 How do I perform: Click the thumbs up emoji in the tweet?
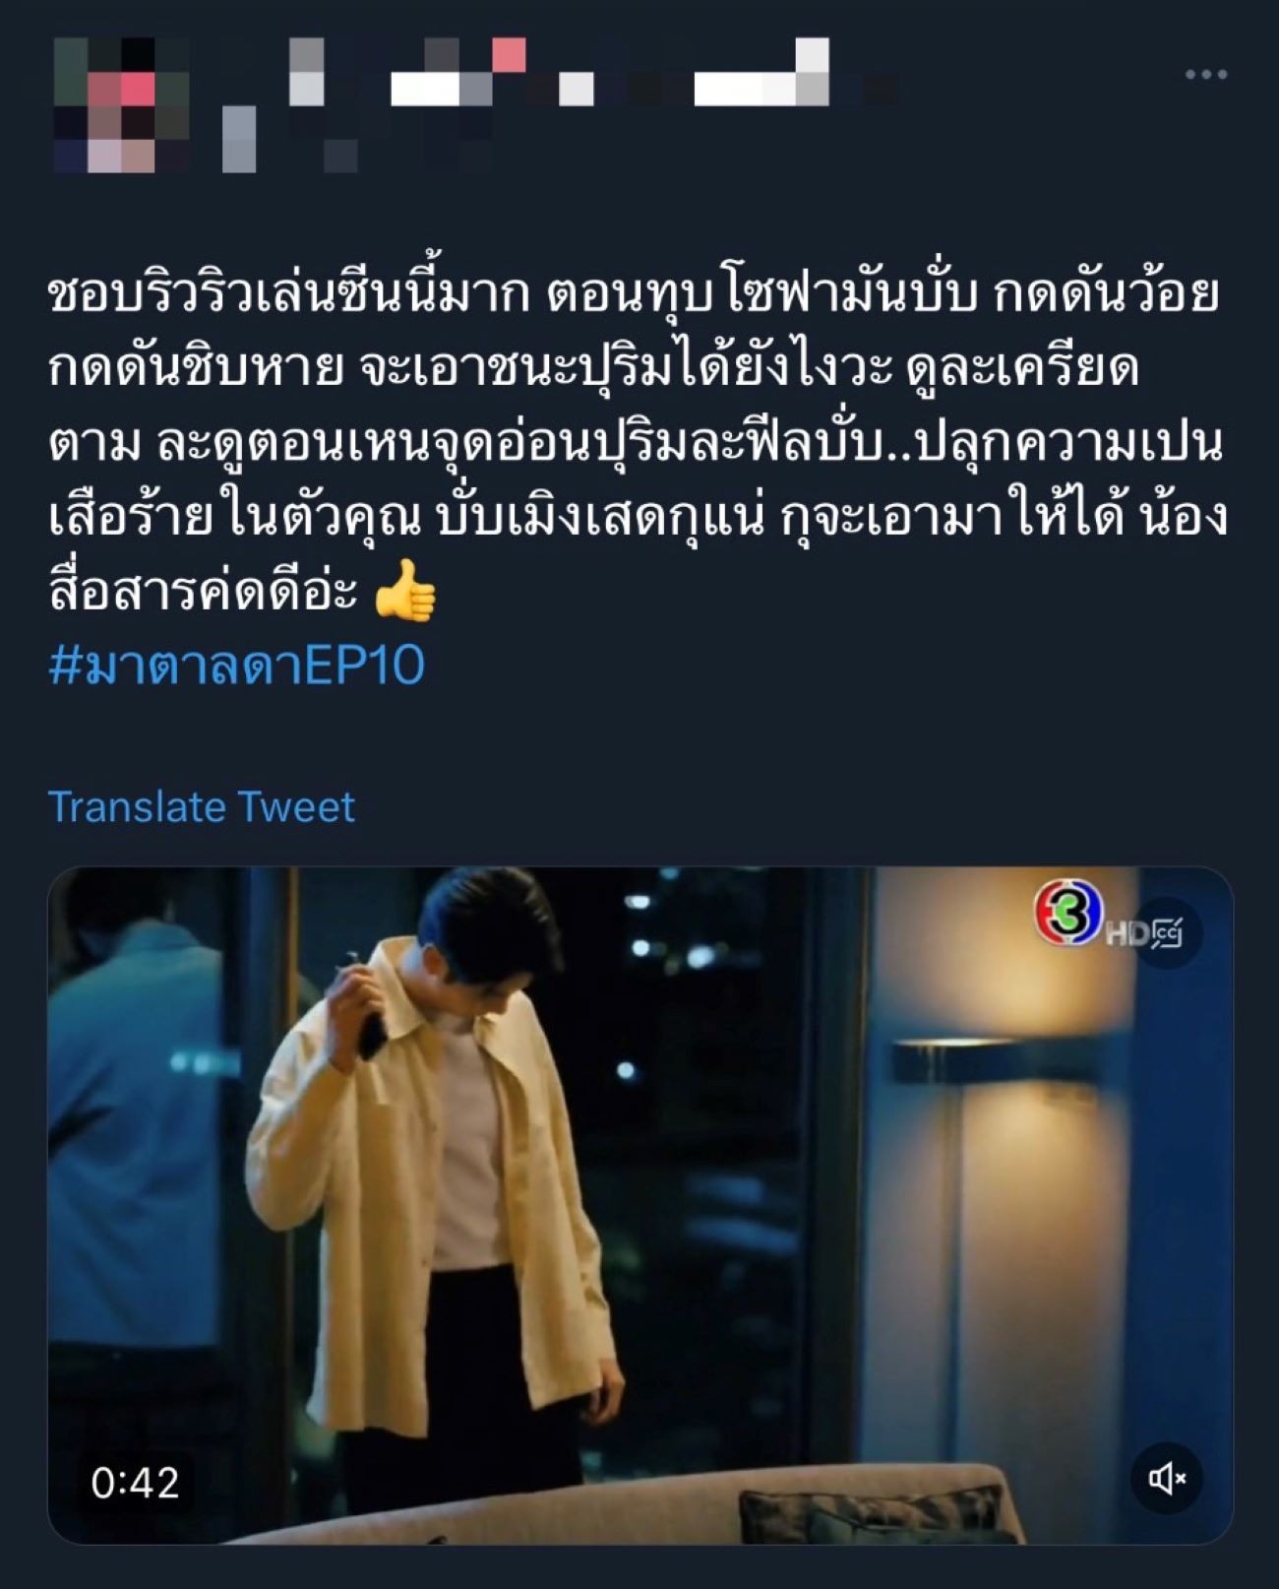tap(405, 591)
